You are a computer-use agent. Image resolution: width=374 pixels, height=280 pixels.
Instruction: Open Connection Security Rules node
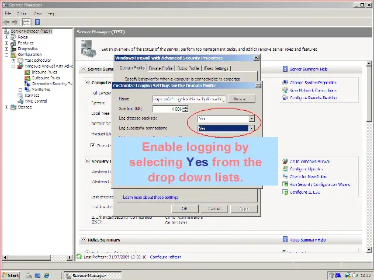(x=49, y=84)
